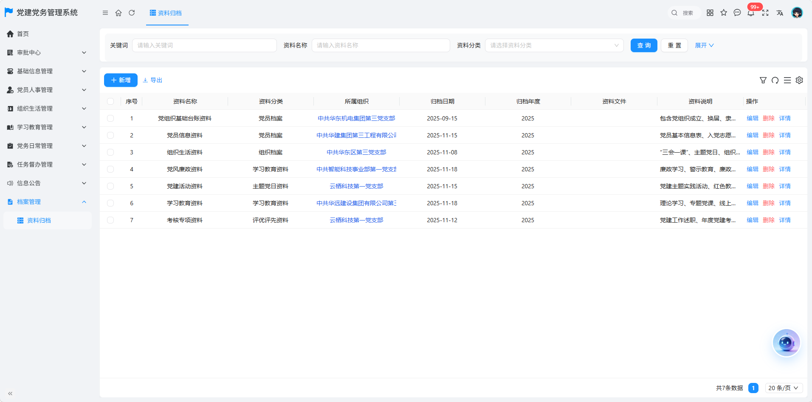Image resolution: width=812 pixels, height=402 pixels.
Task: Open the chat messages icon
Action: pos(737,13)
